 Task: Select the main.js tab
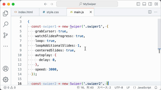click(x=80, y=12)
